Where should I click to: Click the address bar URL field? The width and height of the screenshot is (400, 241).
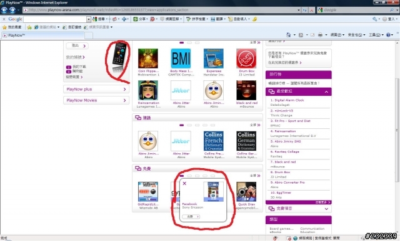[160, 10]
